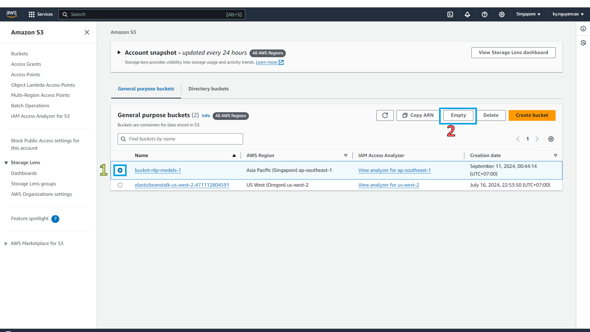Open console settings gear in top bar
This screenshot has width=590, height=332.
click(502, 14)
